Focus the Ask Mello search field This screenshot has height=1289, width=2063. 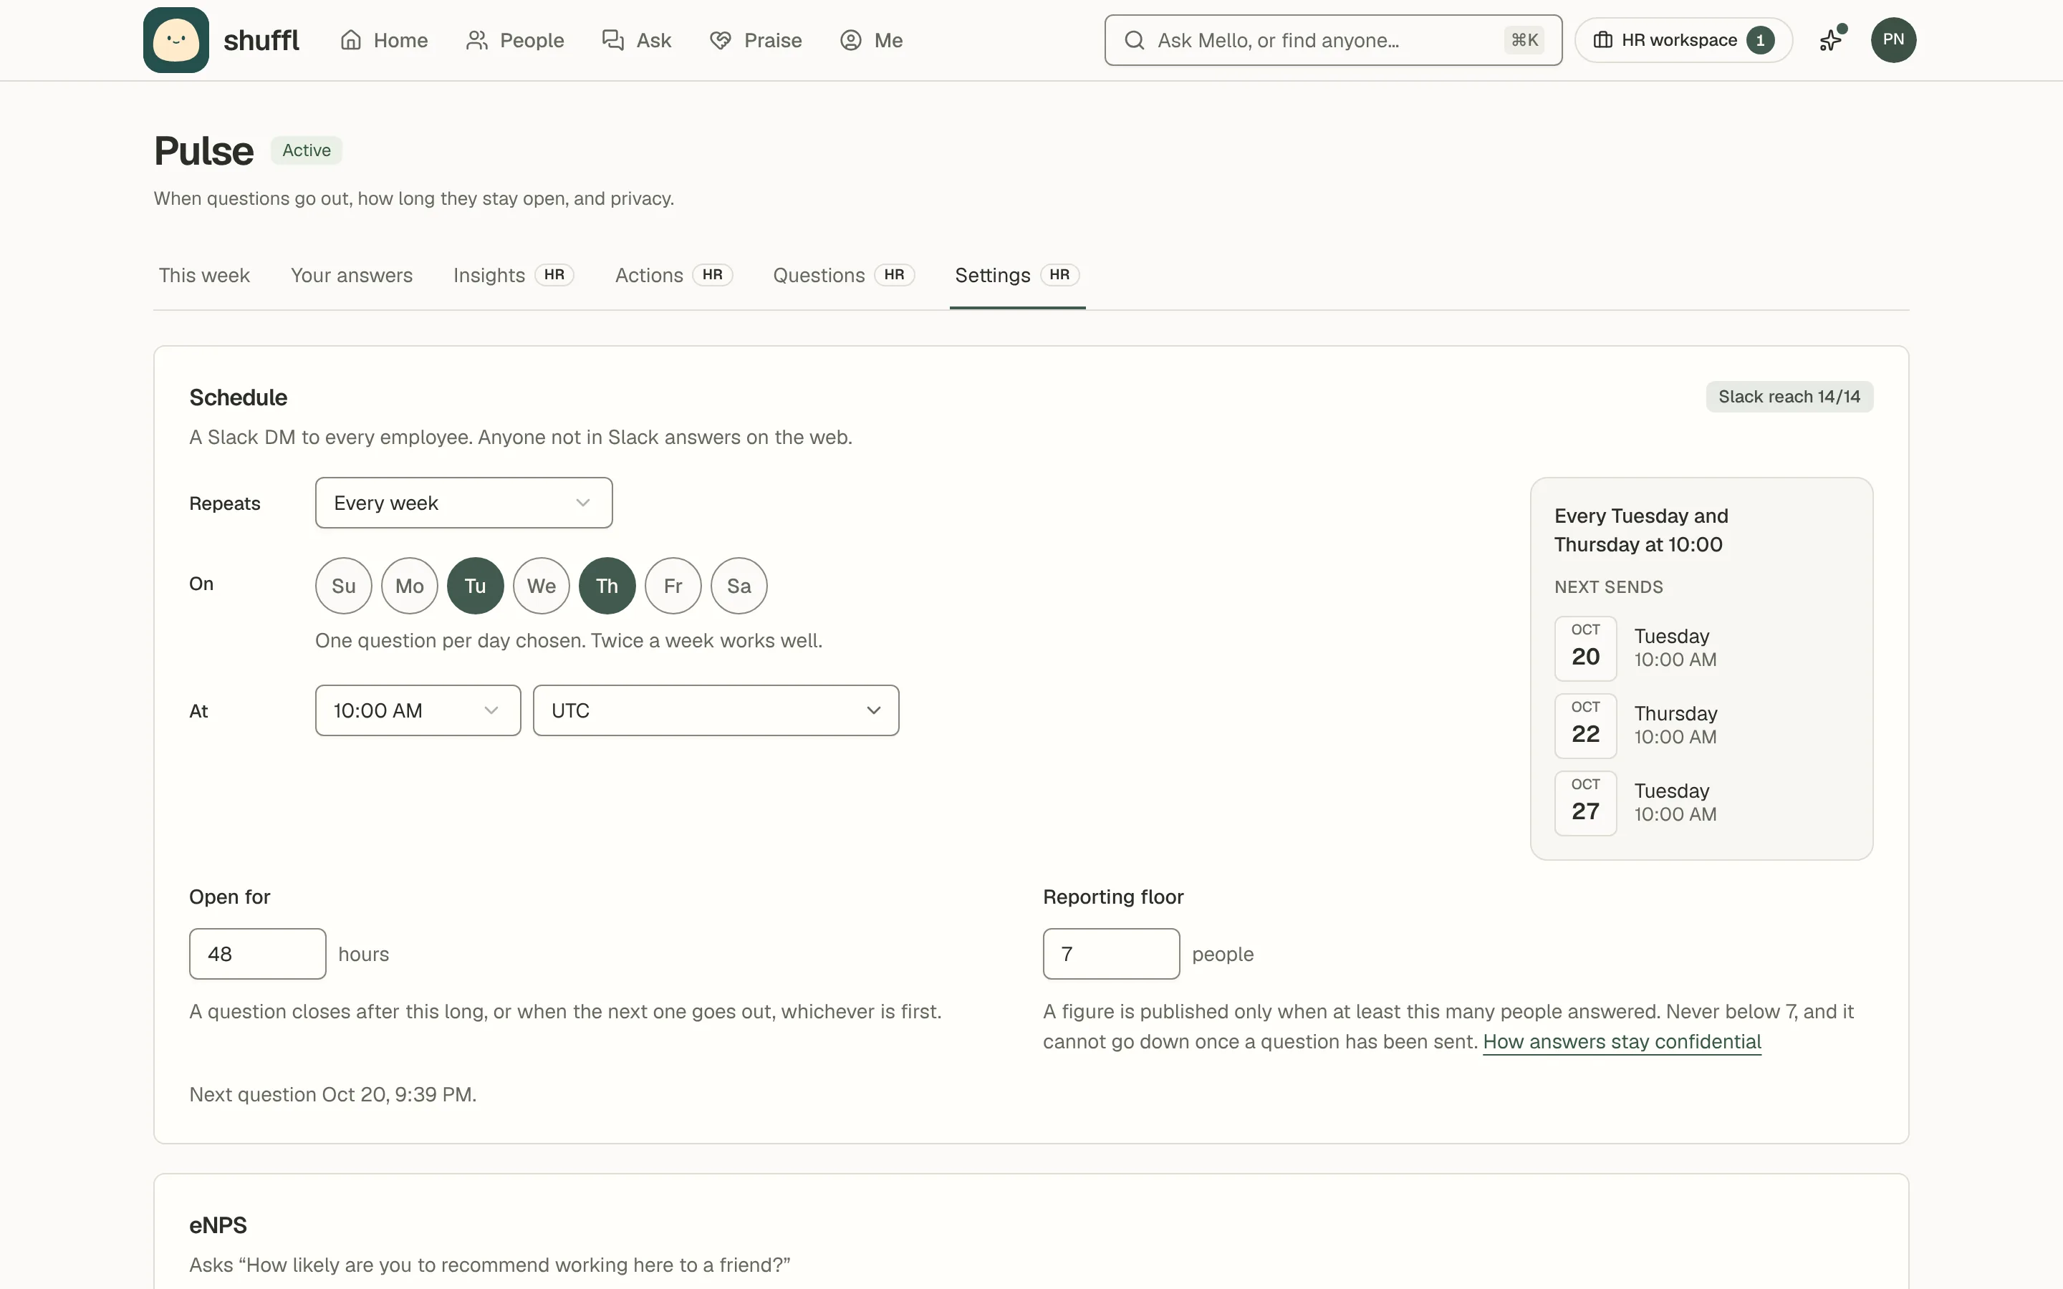coord(1333,40)
